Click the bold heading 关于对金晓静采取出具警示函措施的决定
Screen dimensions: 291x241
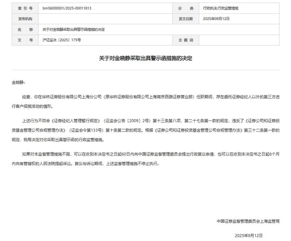145,58
